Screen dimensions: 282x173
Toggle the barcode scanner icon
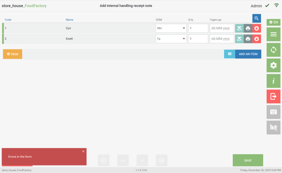pos(273,127)
